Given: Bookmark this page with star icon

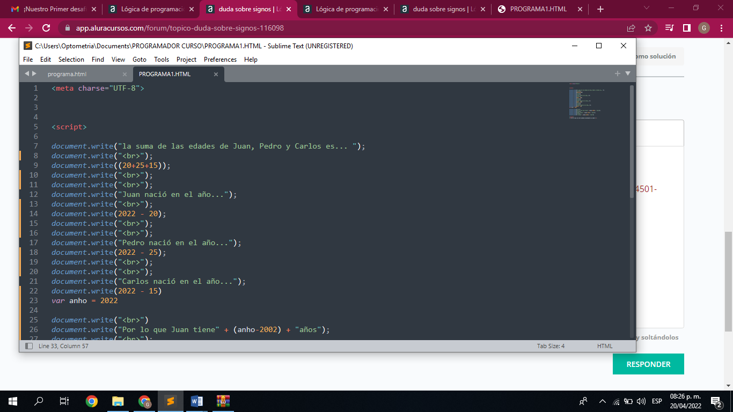Looking at the screenshot, I should (x=648, y=28).
